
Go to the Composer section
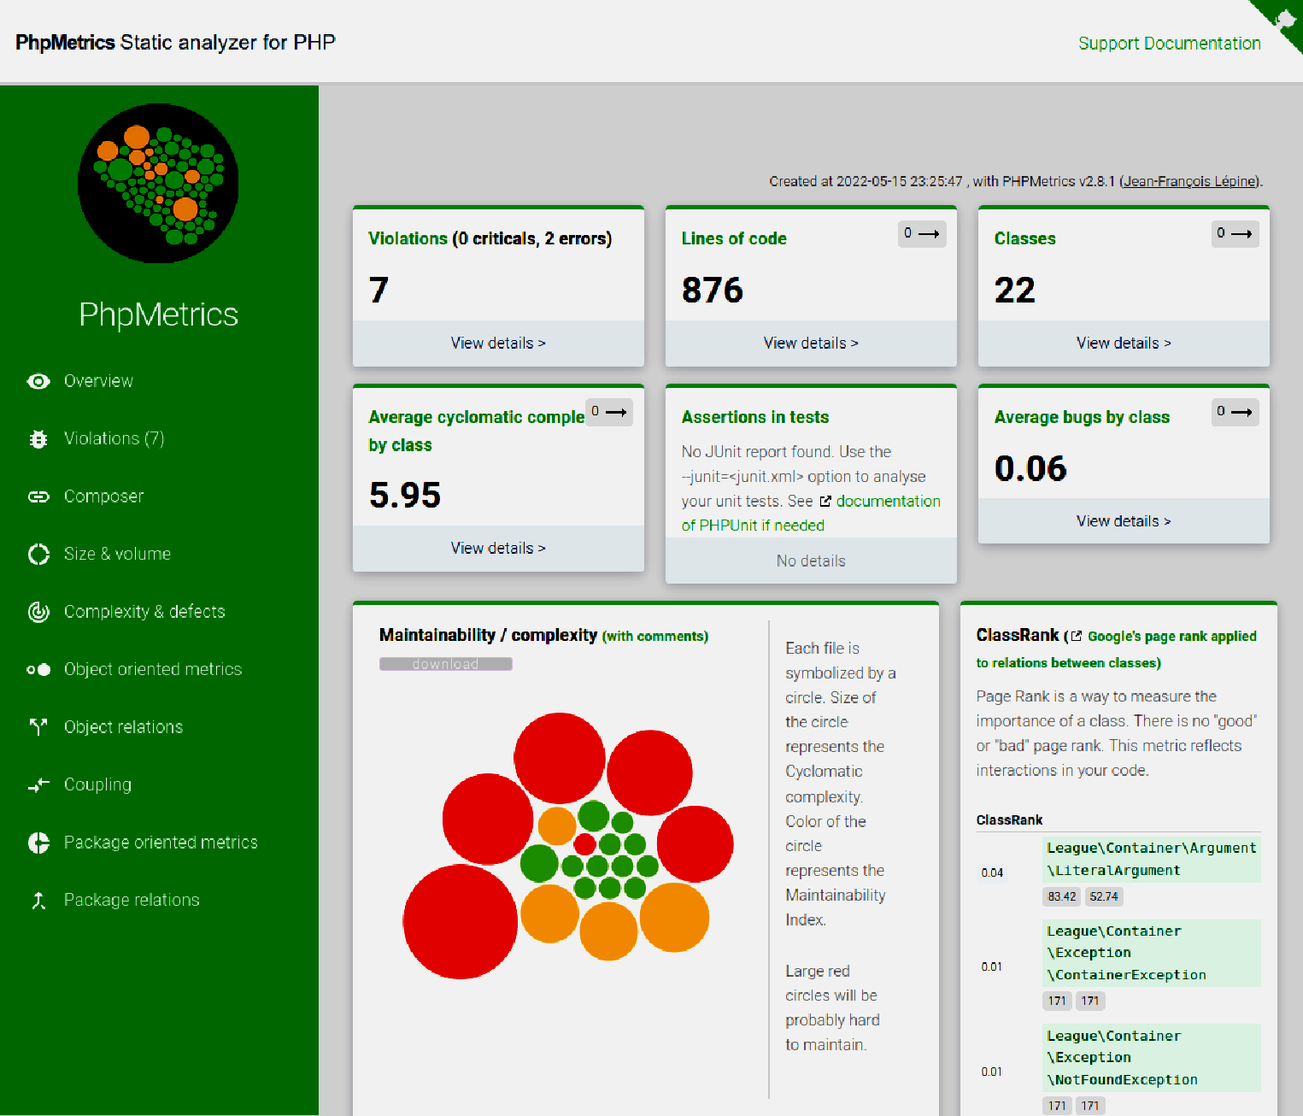click(104, 496)
